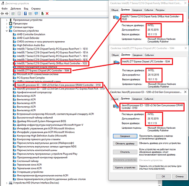Screen dimensions: 189x186
Task: Select Xeon E3-1200 DRAM Controller - 0150
Action: (59, 85)
